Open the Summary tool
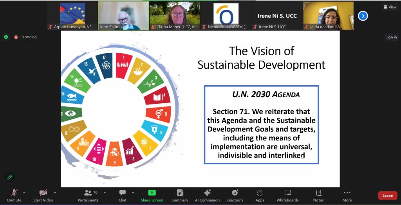Screen dimensions: 401x205 pyautogui.click(x=180, y=195)
